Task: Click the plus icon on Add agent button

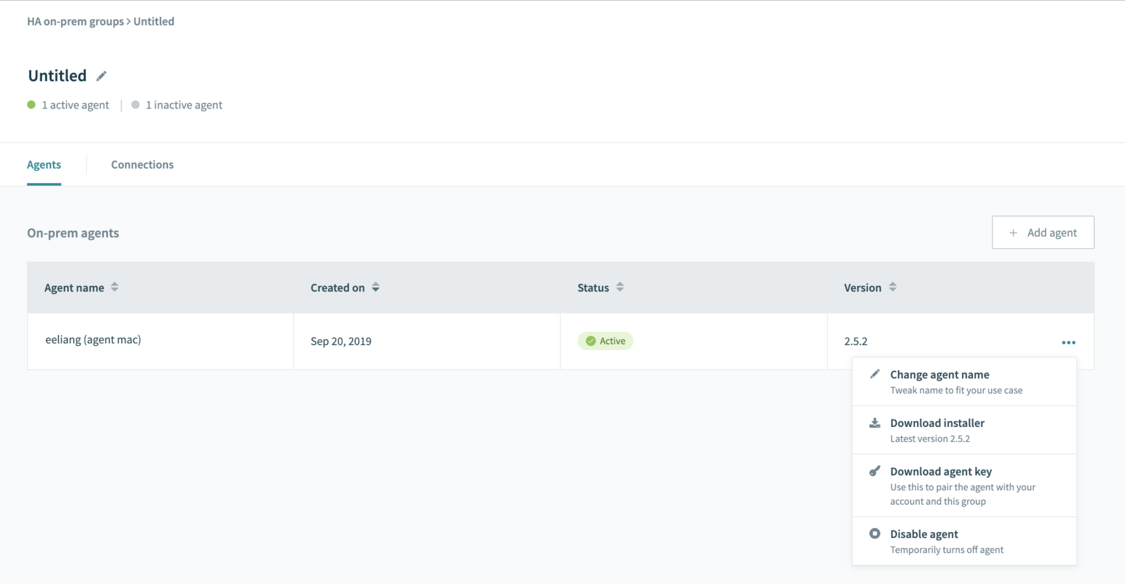Action: 1013,232
